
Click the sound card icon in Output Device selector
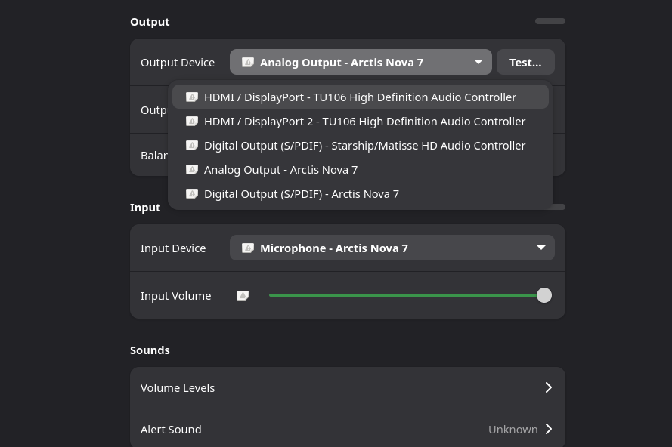click(x=248, y=63)
